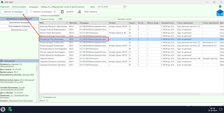Click Курс расписан частично 1/2 cell
224x113 pixels.
click(x=189, y=26)
